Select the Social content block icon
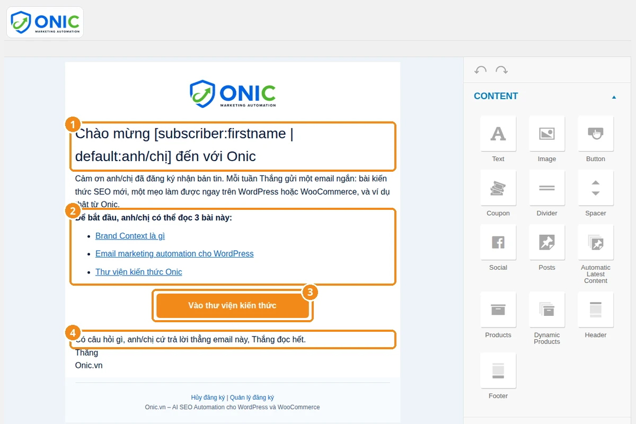Image resolution: width=636 pixels, height=424 pixels. pos(498,242)
